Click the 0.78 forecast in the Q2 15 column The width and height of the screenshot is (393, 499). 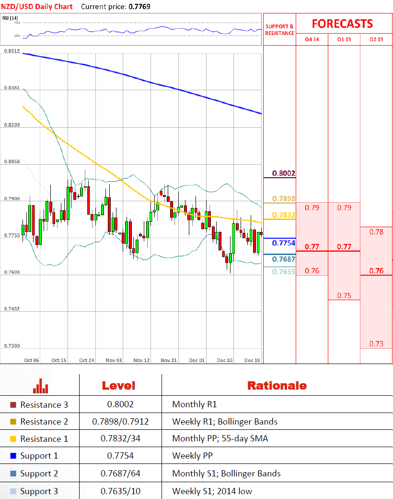point(377,232)
